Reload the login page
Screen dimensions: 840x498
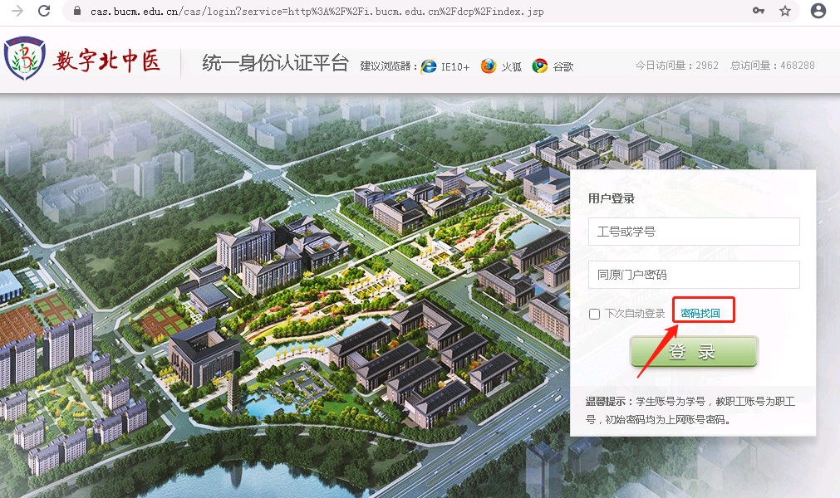(x=44, y=11)
